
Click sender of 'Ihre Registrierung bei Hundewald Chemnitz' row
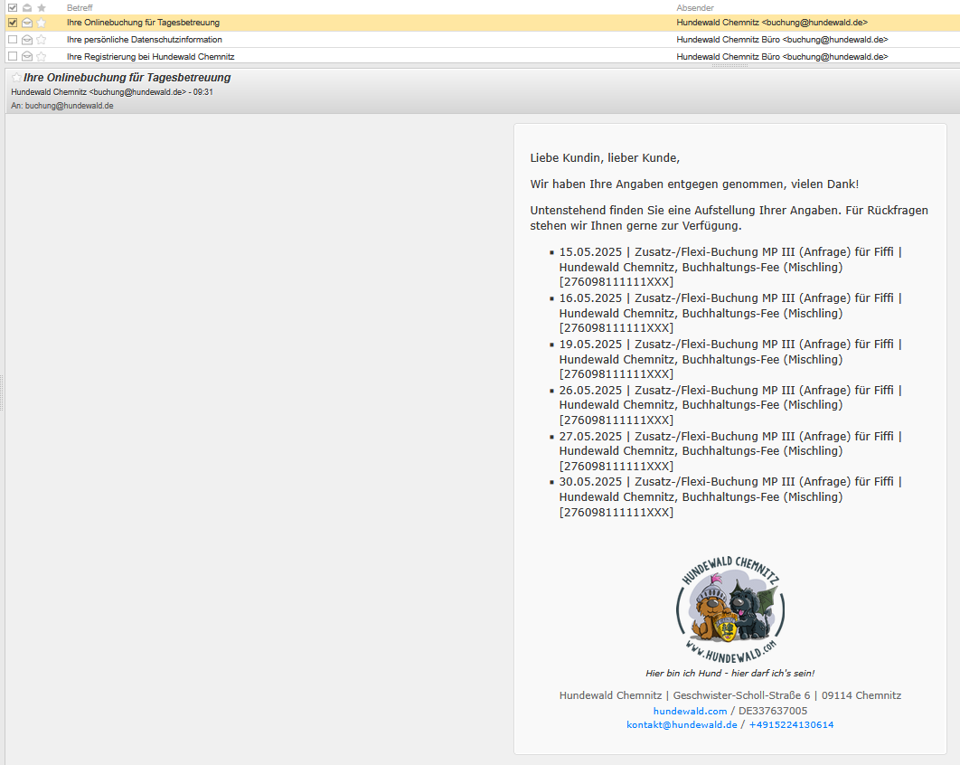783,56
